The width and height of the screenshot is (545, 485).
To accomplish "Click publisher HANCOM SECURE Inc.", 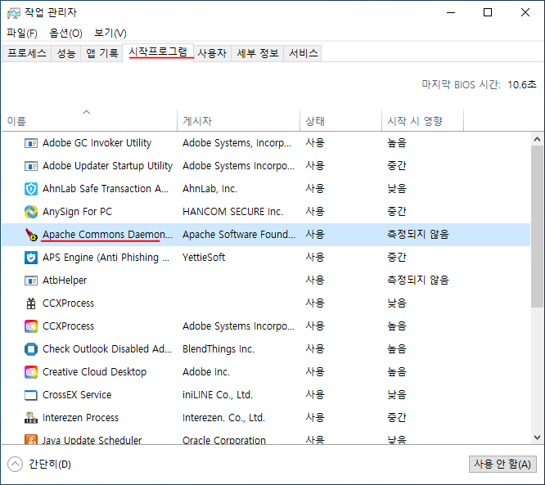I will tap(233, 212).
